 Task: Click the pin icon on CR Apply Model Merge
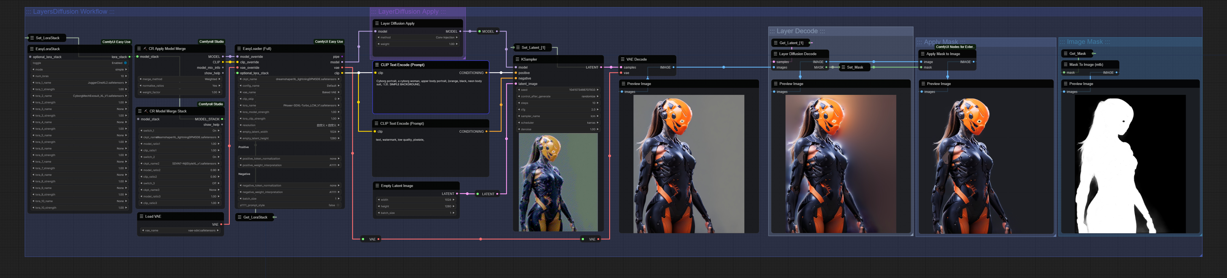point(146,49)
